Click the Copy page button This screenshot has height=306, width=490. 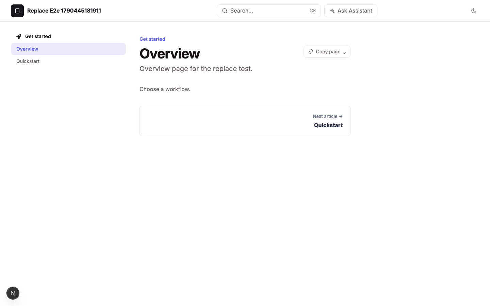[x=327, y=52]
